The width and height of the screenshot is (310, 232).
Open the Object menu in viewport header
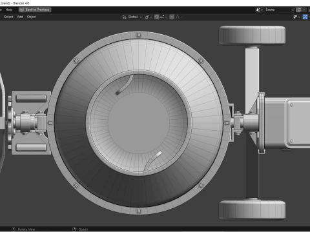pyautogui.click(x=32, y=17)
